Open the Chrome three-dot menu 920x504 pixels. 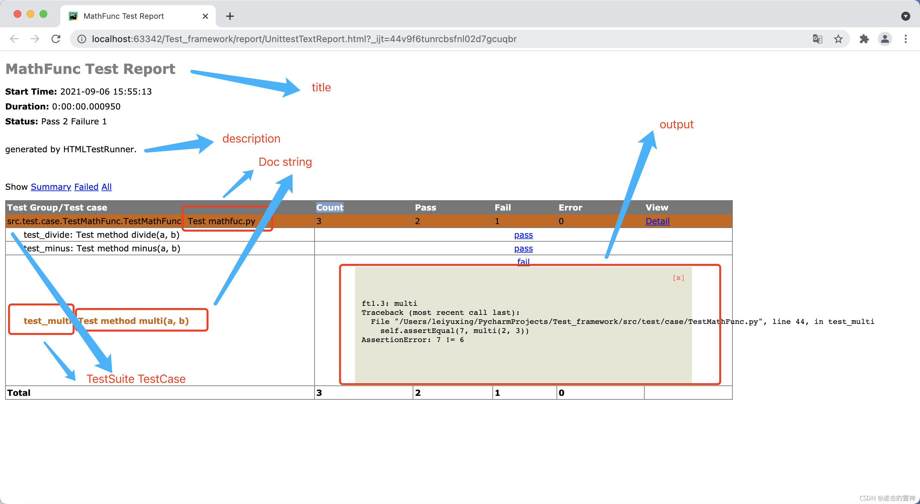[905, 39]
